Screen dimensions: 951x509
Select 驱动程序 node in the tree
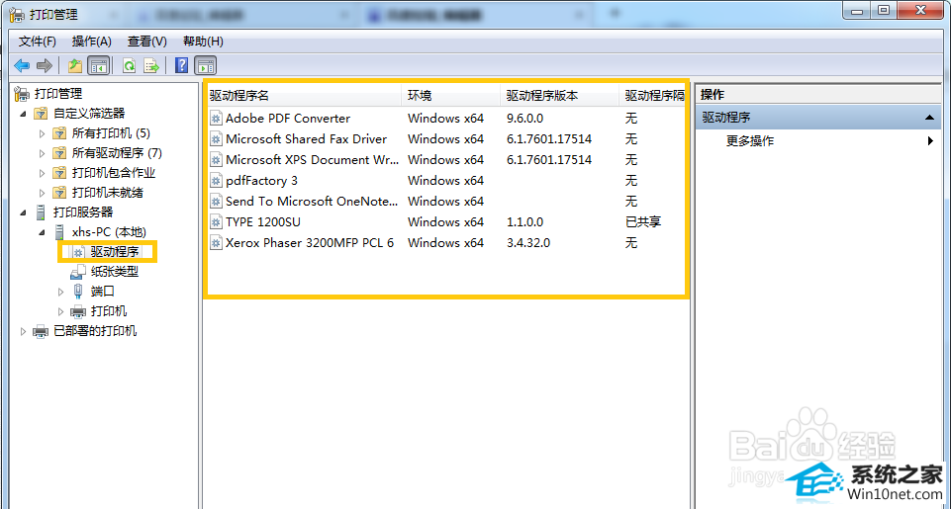114,251
